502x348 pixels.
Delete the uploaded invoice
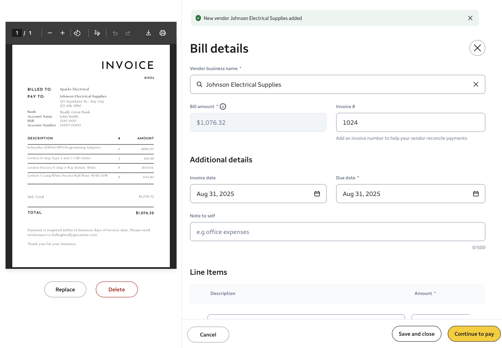(117, 289)
